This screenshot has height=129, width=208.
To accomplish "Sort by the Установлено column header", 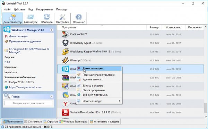I will click(x=174, y=27).
